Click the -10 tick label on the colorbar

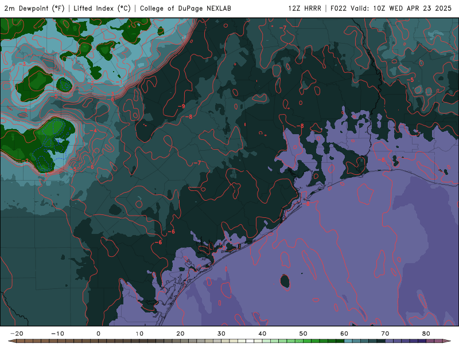coord(57,334)
